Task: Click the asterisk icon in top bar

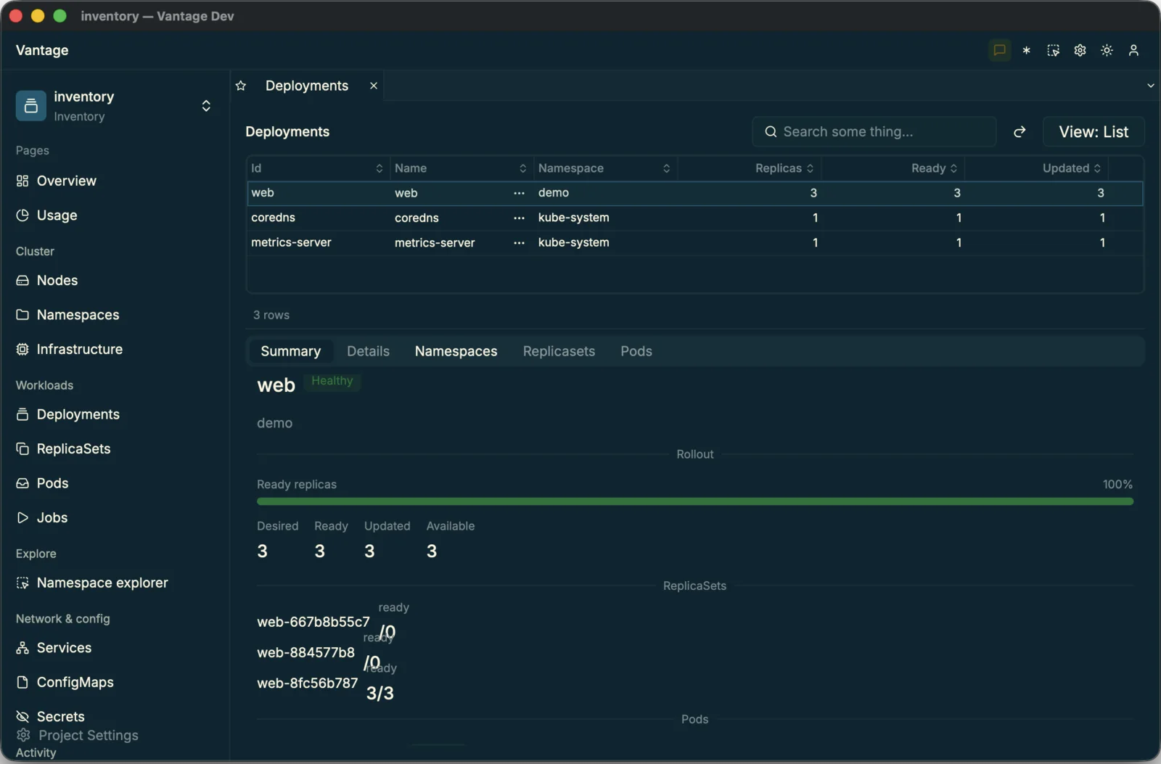Action: tap(1026, 50)
